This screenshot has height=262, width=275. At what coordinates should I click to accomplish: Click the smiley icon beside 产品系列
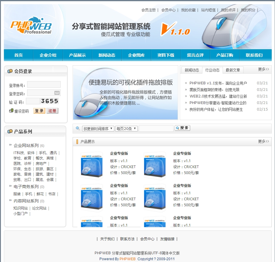click(10, 131)
